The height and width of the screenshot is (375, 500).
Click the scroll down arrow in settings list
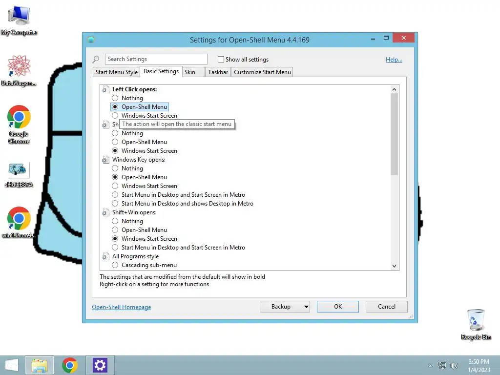(x=394, y=266)
